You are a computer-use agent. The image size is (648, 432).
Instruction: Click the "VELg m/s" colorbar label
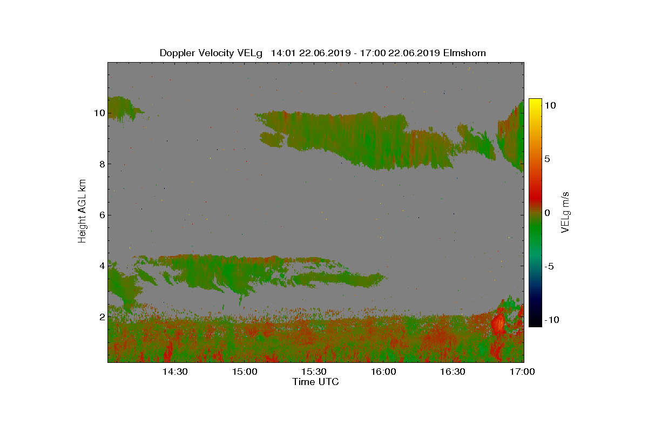click(x=565, y=212)
